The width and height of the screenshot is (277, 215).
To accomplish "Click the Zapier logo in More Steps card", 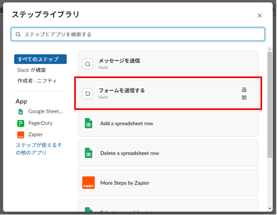I will point(88,183).
